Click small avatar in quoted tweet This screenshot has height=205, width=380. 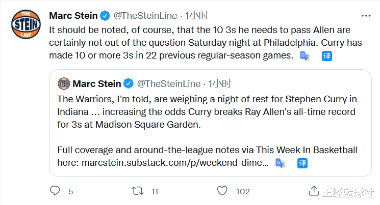(64, 83)
